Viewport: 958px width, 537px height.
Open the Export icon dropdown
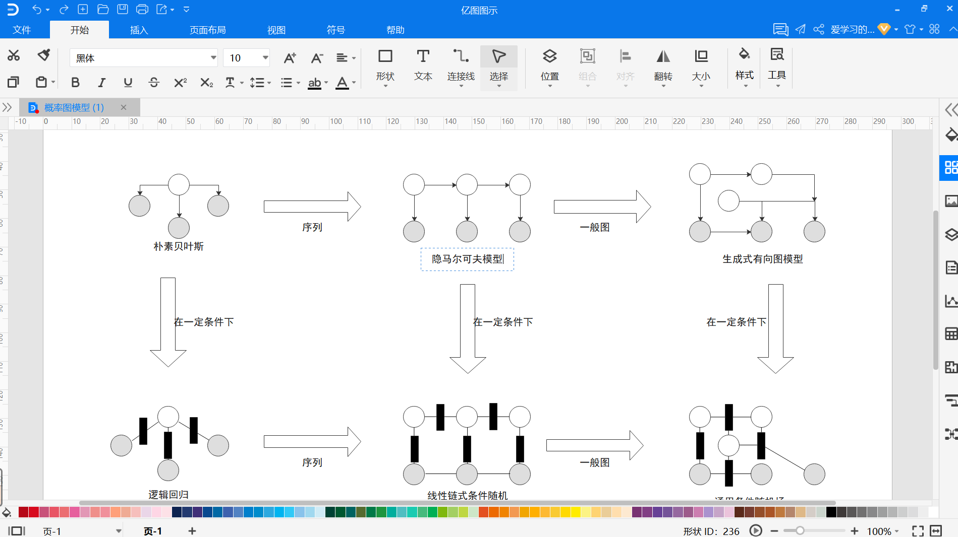point(165,9)
